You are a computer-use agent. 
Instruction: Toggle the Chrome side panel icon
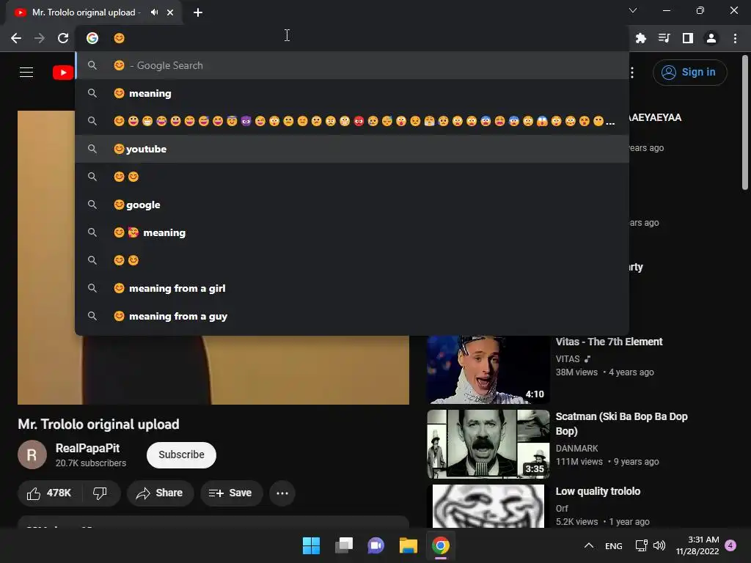tap(687, 38)
